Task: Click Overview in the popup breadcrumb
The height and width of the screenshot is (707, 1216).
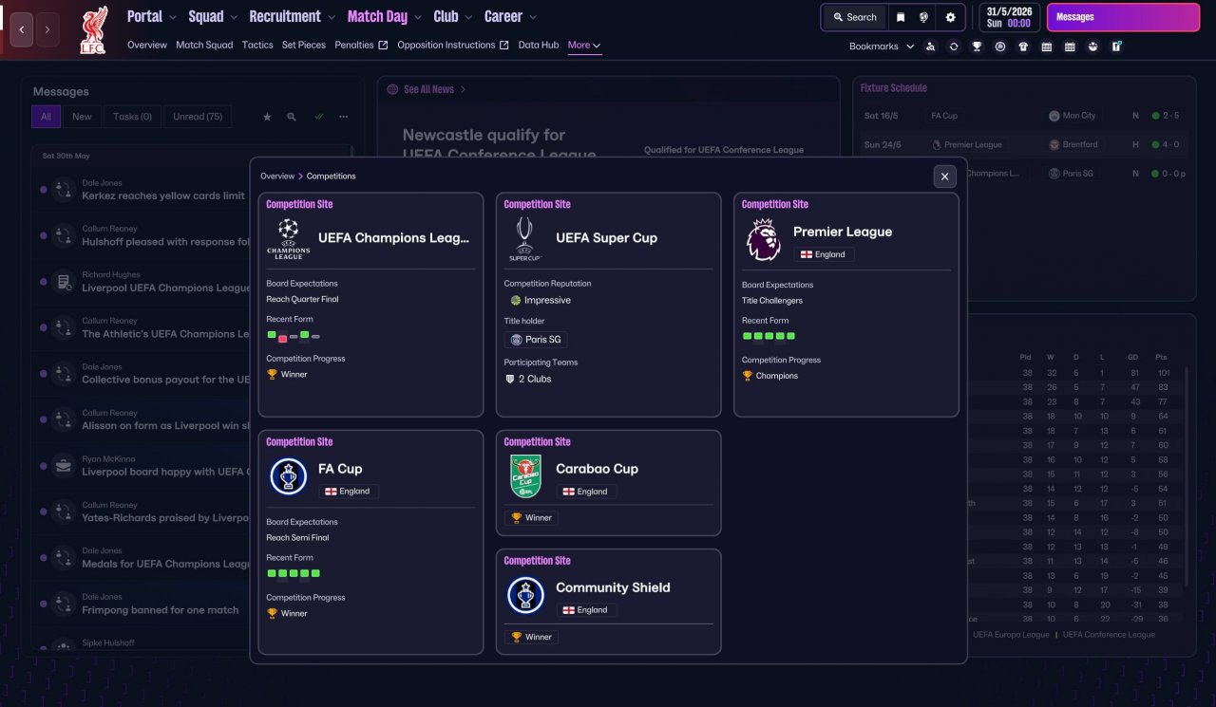Action: click(x=277, y=177)
